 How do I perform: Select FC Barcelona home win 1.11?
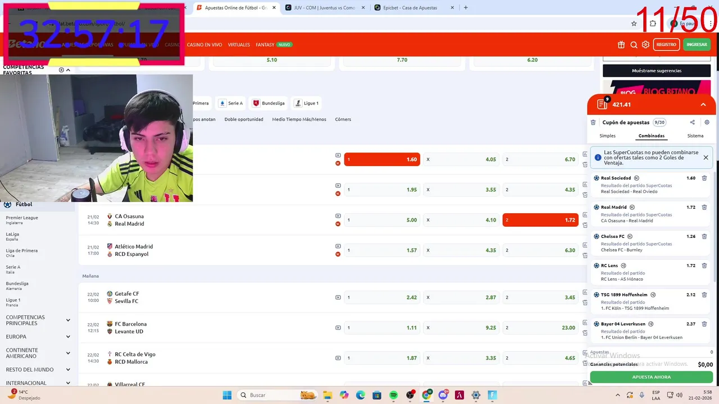(x=382, y=328)
